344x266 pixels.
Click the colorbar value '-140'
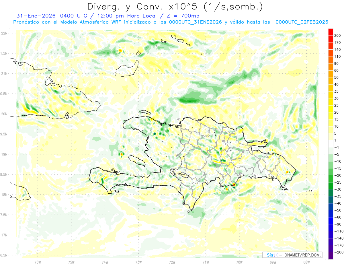(x=339, y=238)
